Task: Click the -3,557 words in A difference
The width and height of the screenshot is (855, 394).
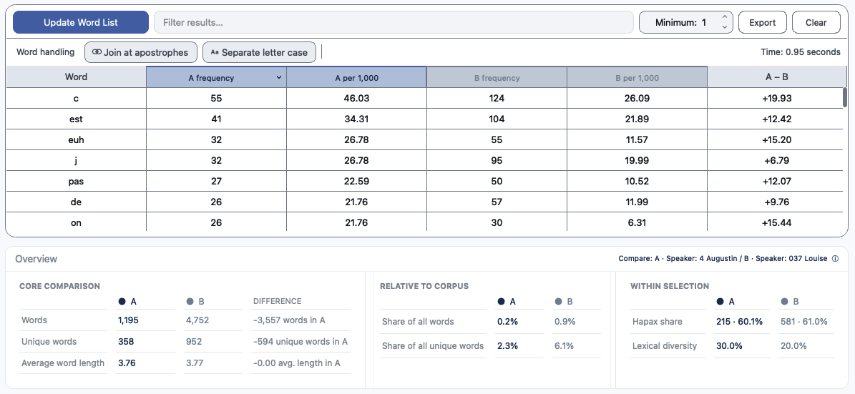Action: (x=289, y=320)
